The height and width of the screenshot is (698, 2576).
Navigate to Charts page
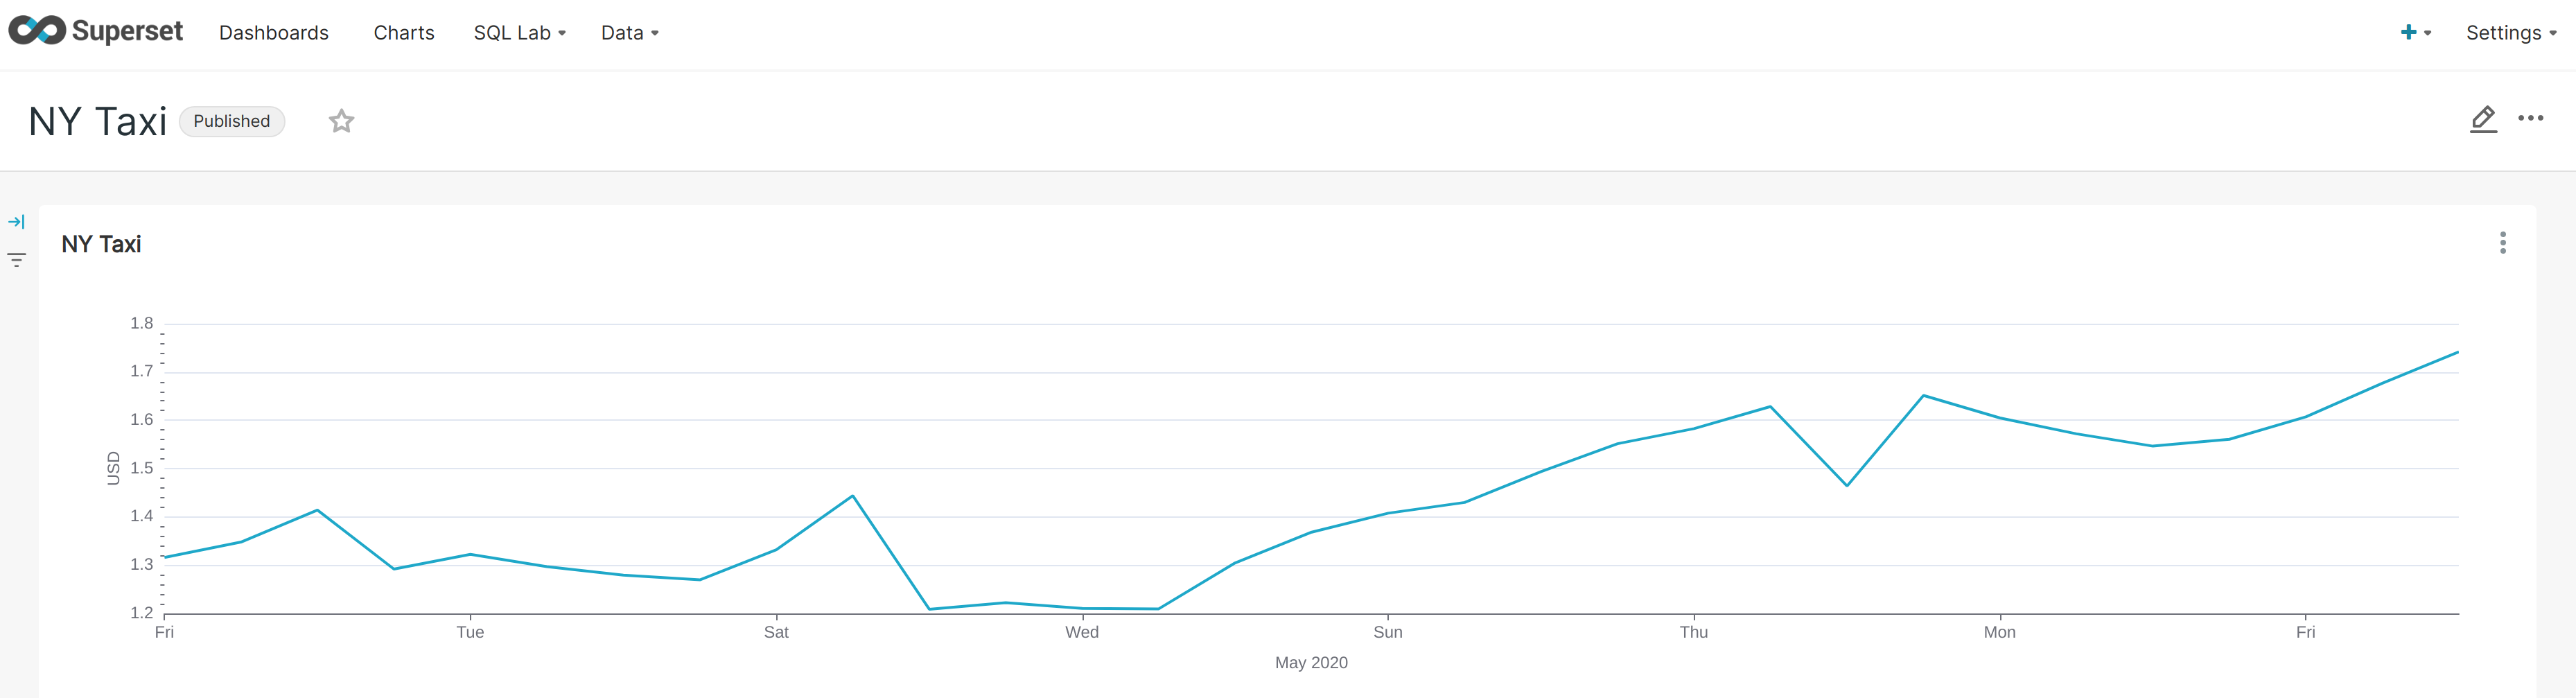coord(403,33)
